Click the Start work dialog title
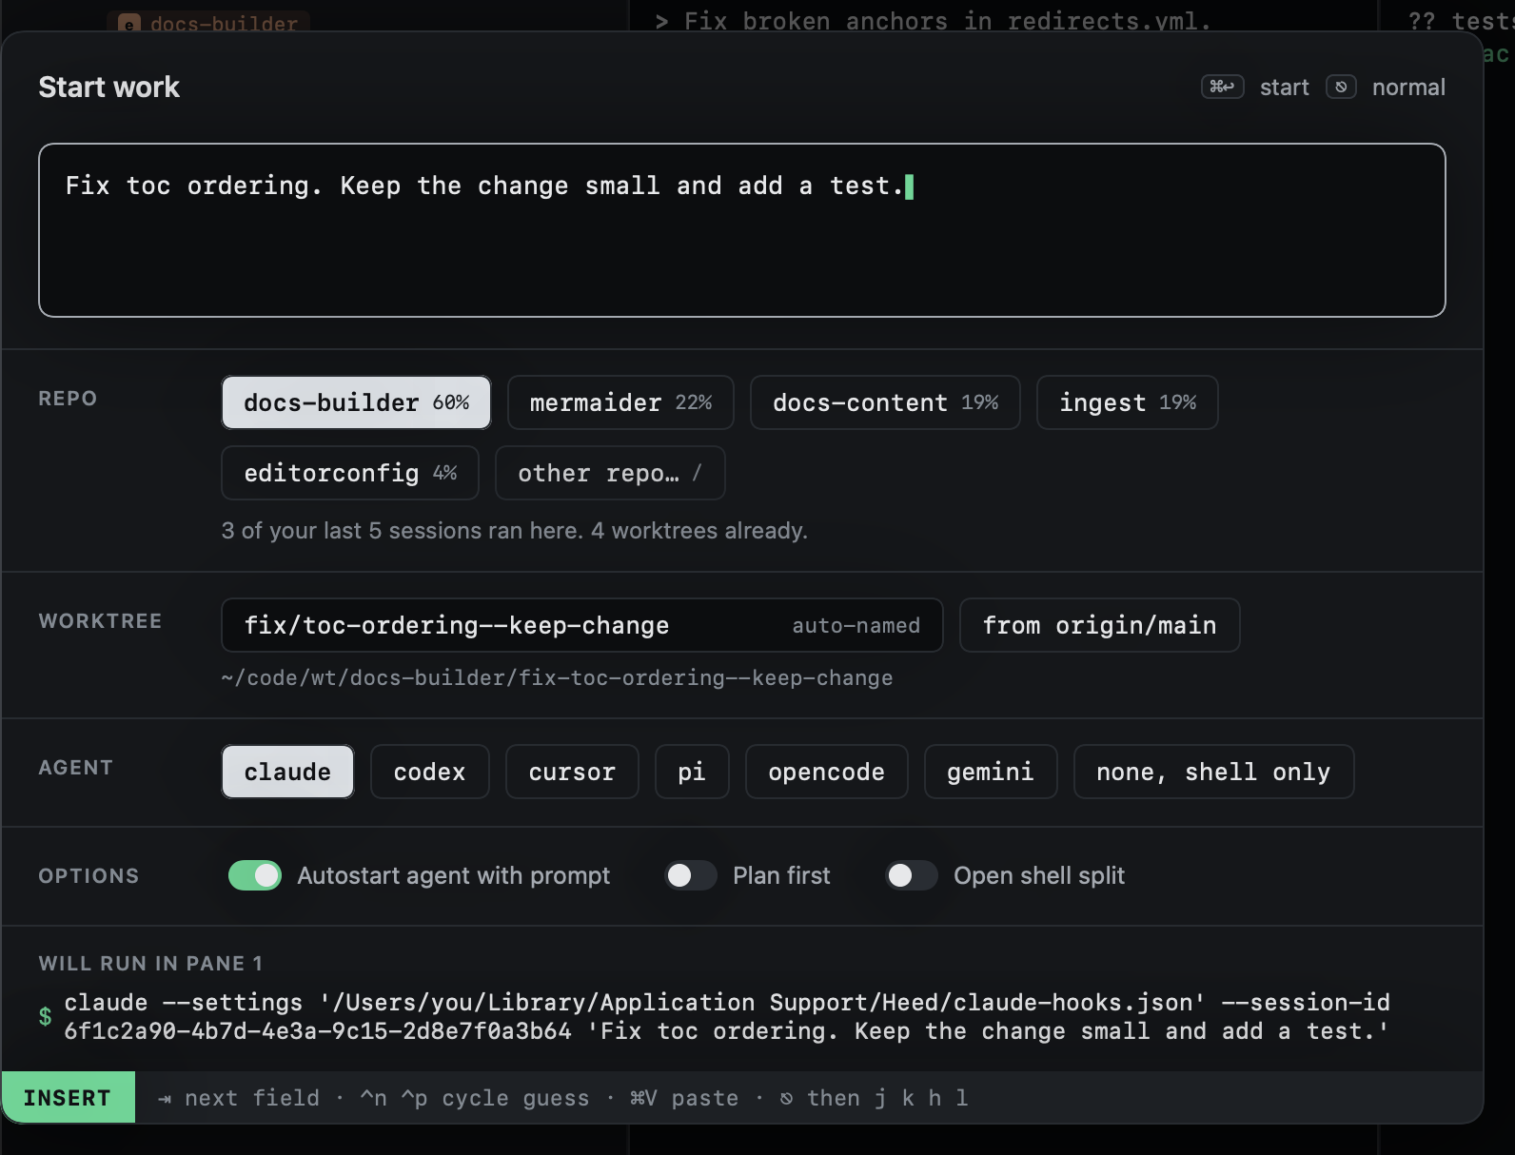 [109, 88]
